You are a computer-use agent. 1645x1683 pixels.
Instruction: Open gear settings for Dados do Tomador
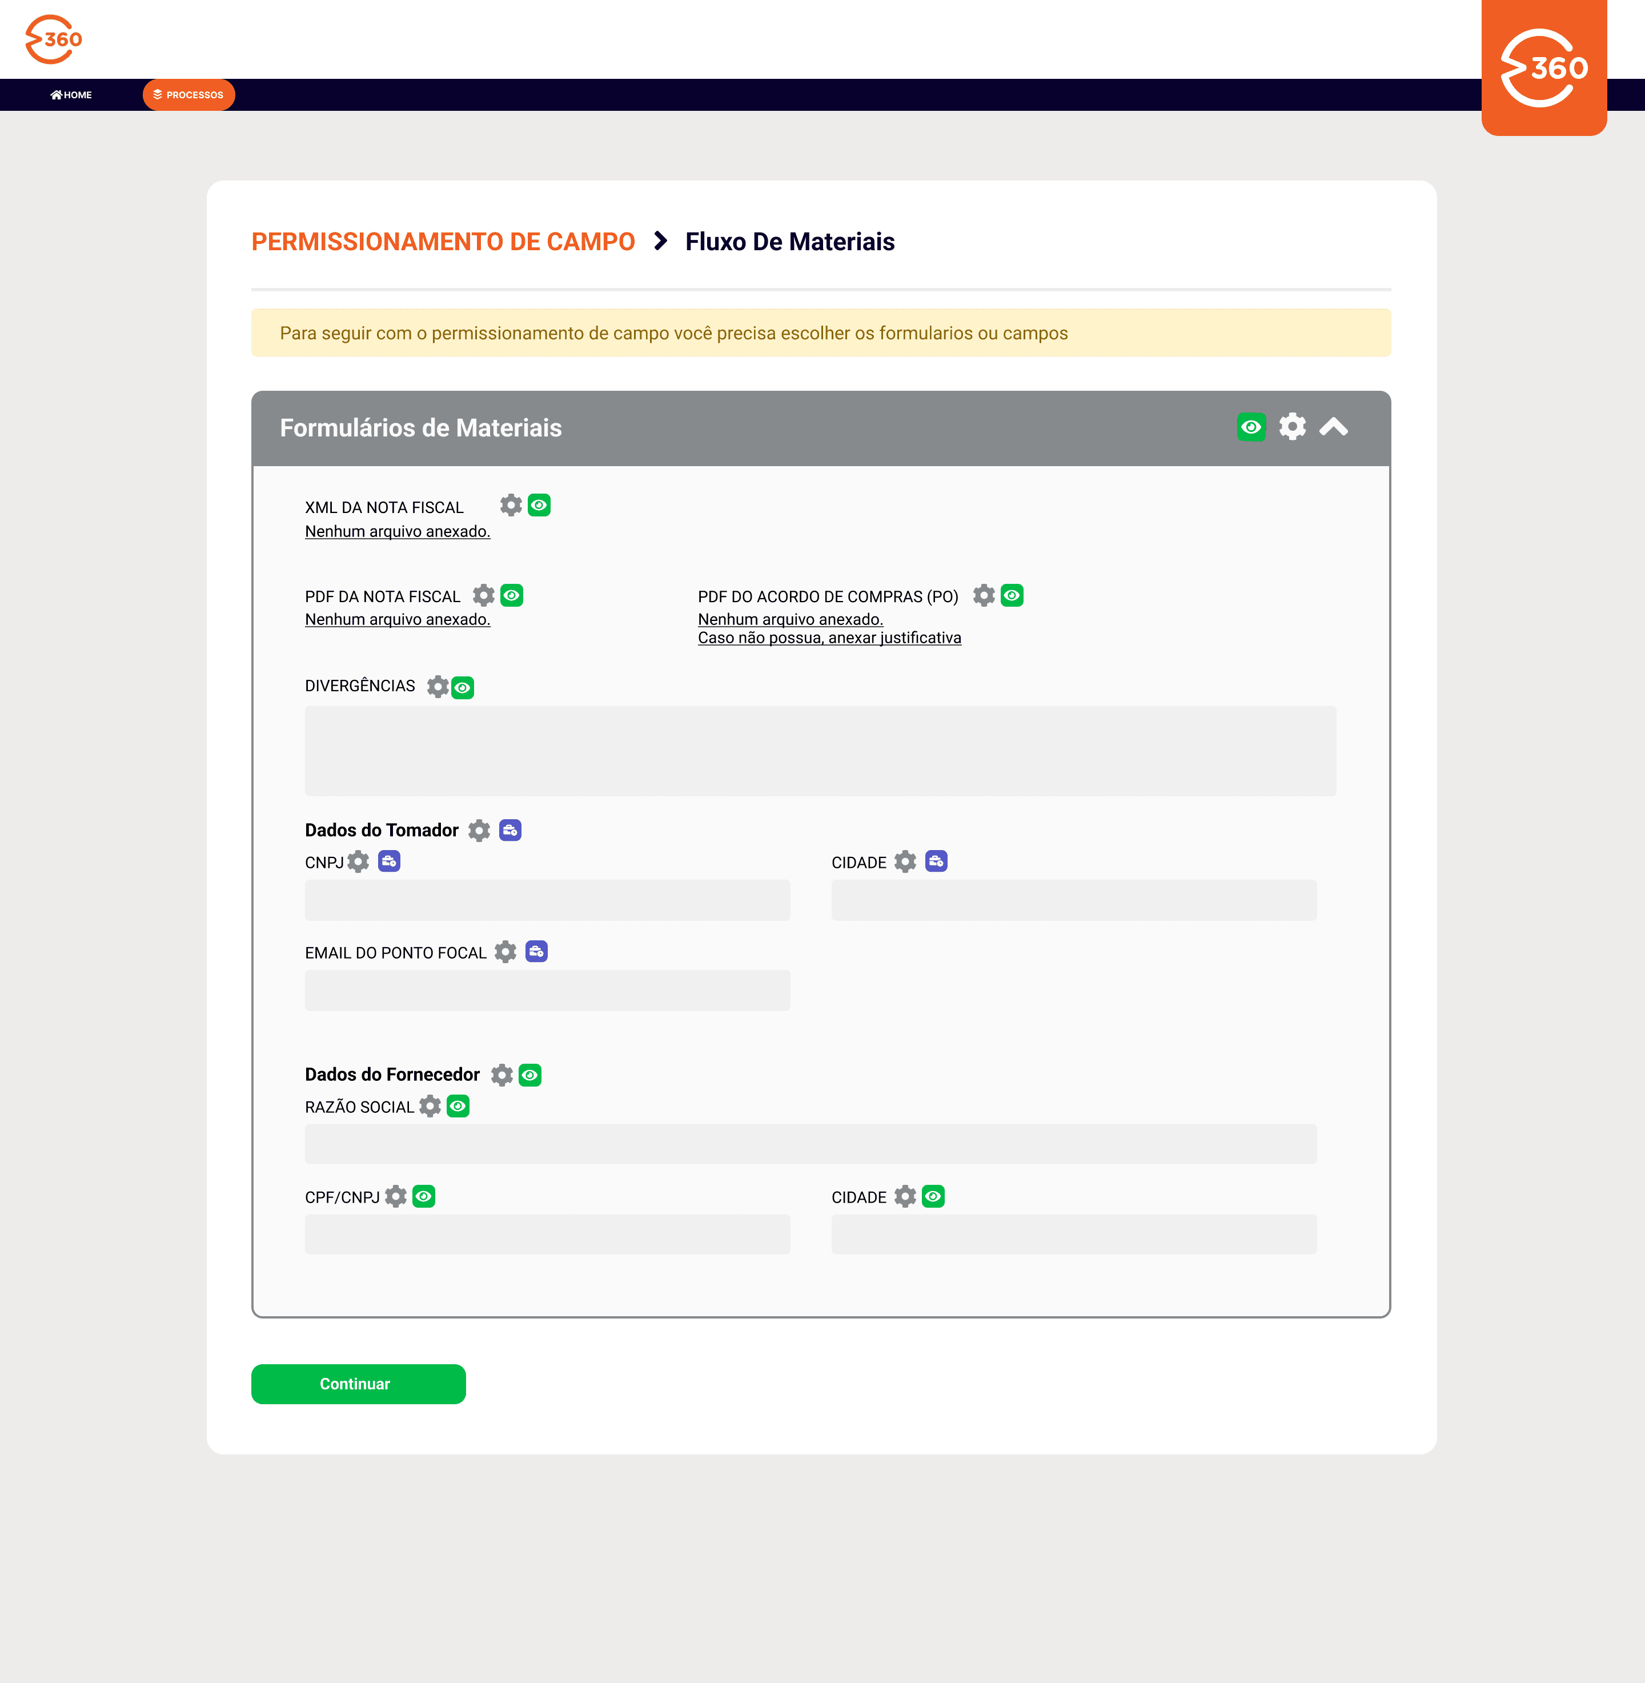click(x=479, y=830)
